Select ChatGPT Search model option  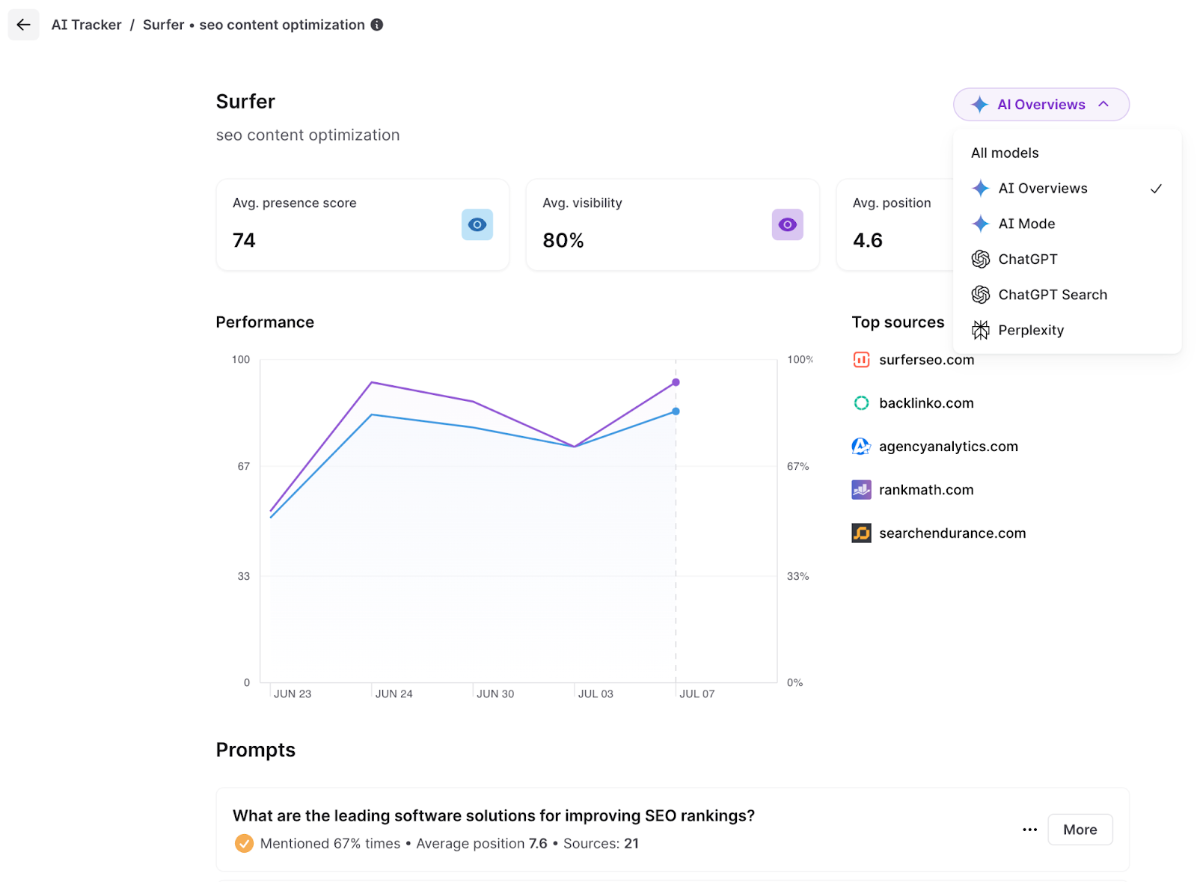click(1067, 295)
